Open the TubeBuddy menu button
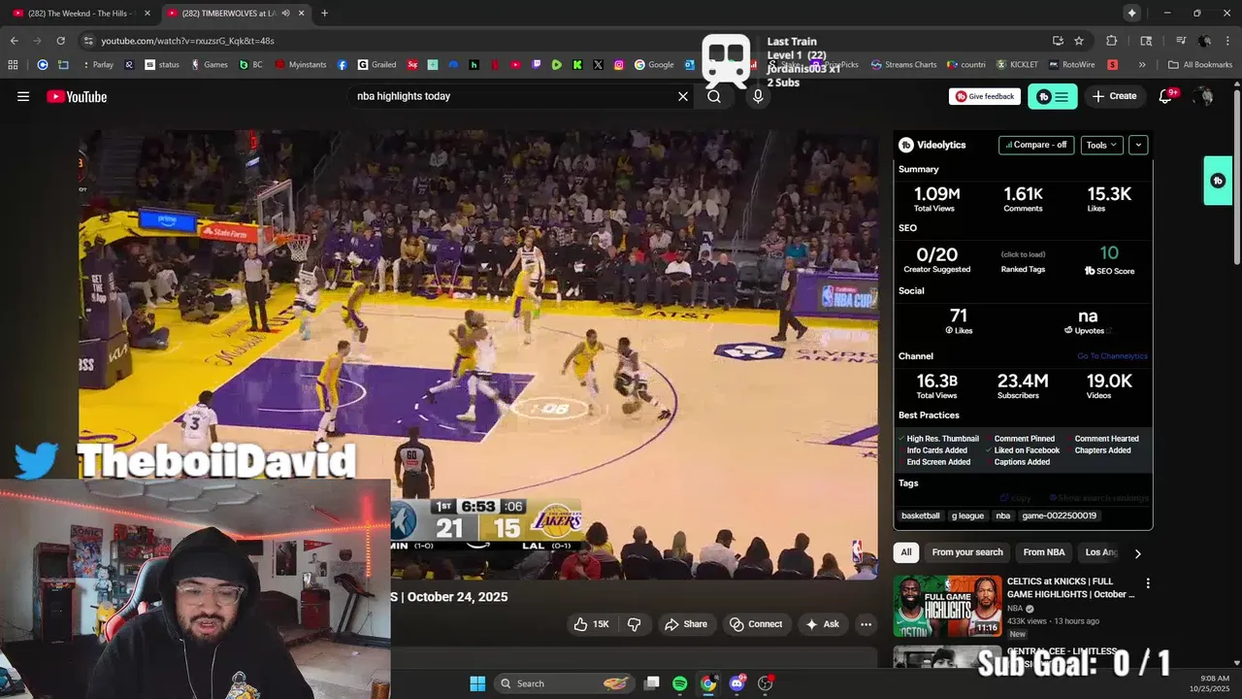Screen dimensions: 1242x699 coord(1053,96)
